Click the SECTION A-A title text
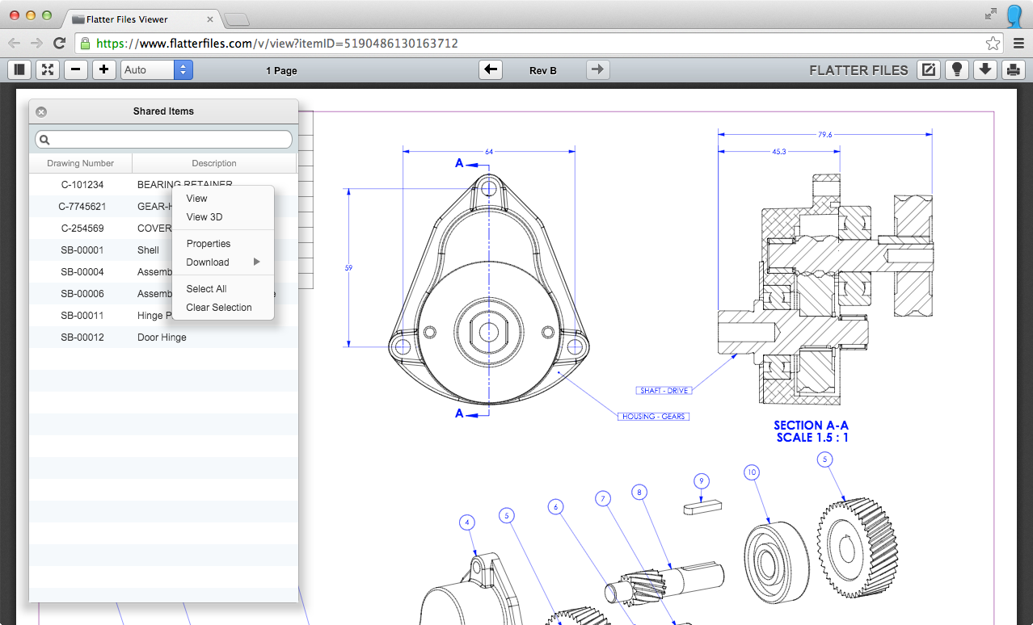 pos(811,426)
